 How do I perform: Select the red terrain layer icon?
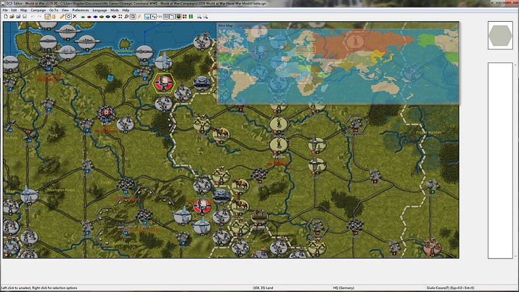coord(89,16)
